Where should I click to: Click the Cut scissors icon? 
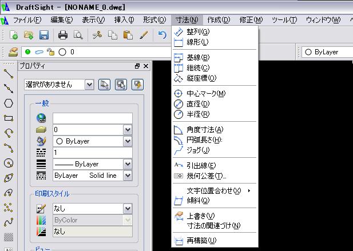pos(97,35)
